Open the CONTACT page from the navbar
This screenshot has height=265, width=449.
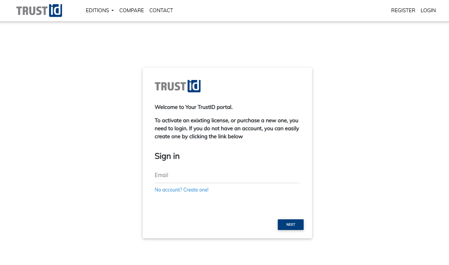161,10
